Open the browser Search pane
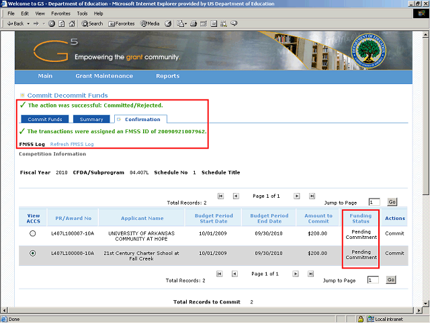The height and width of the screenshot is (323, 430). (x=92, y=24)
